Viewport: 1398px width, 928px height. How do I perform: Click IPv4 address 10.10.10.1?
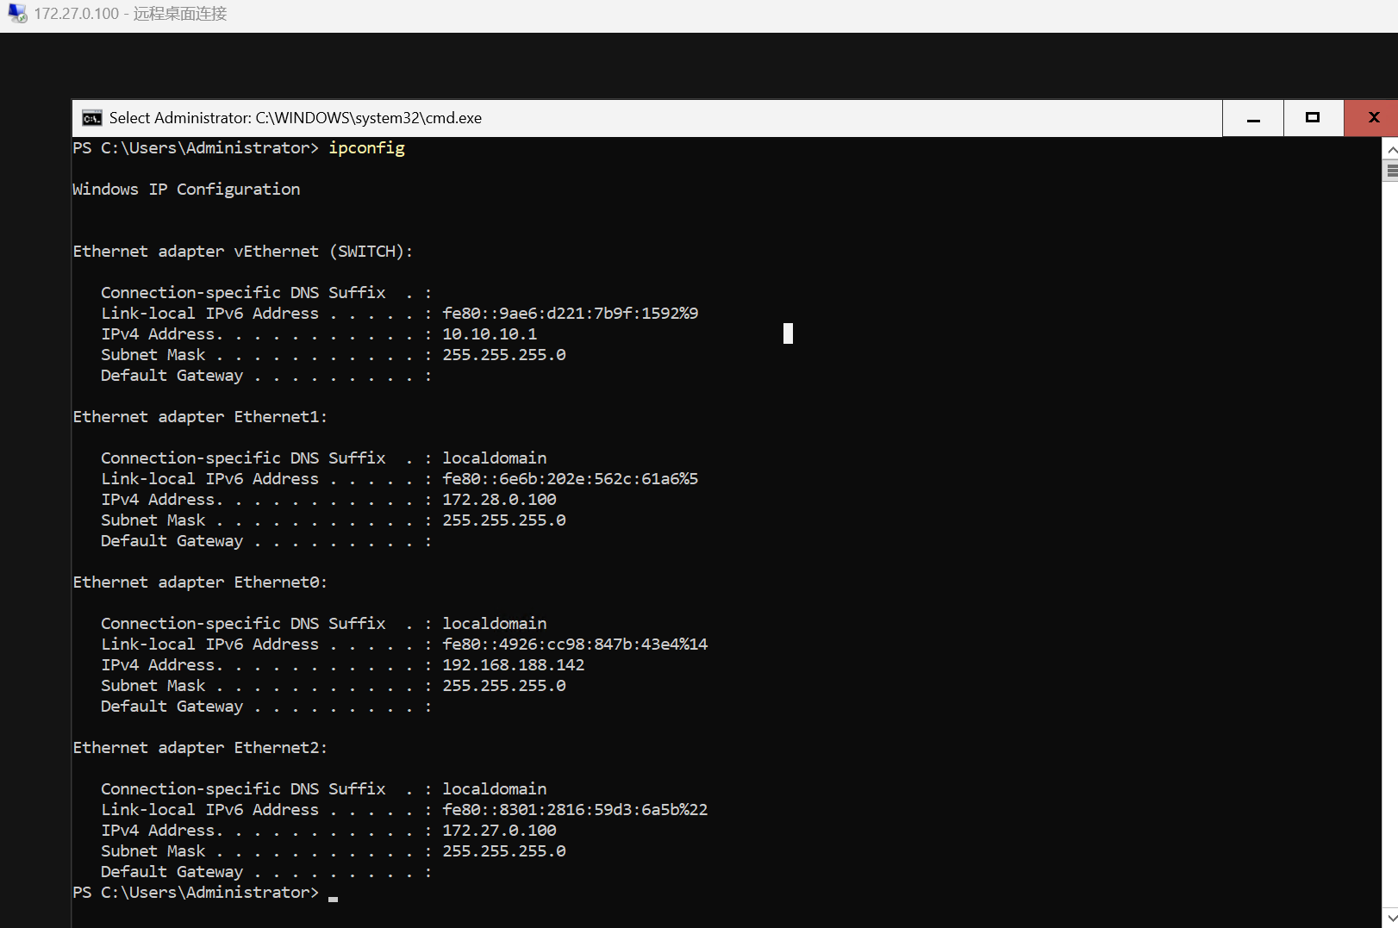tap(490, 333)
